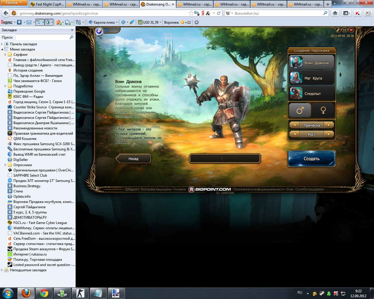Focus the character name input field

(225, 159)
